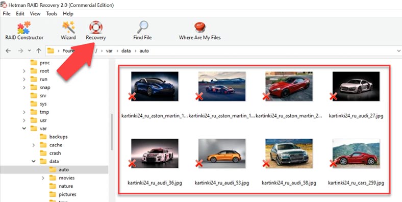
Task: Select the pictures folder
Action: coord(63,194)
